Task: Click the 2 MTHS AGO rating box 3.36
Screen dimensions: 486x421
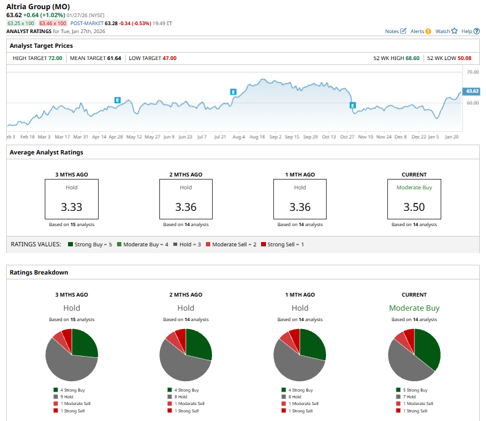Action: click(x=186, y=199)
